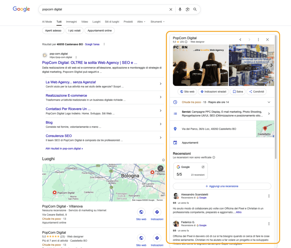The width and height of the screenshot is (291, 248).
Task: Click Aggiungi una recensione button
Action: click(222, 186)
